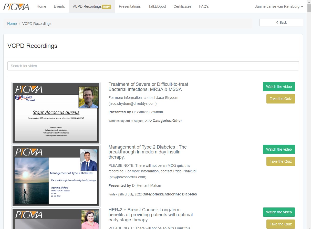Click the jaco.strydom@drreddys.com email text
Screen dimensions: 311x229
coord(132,104)
